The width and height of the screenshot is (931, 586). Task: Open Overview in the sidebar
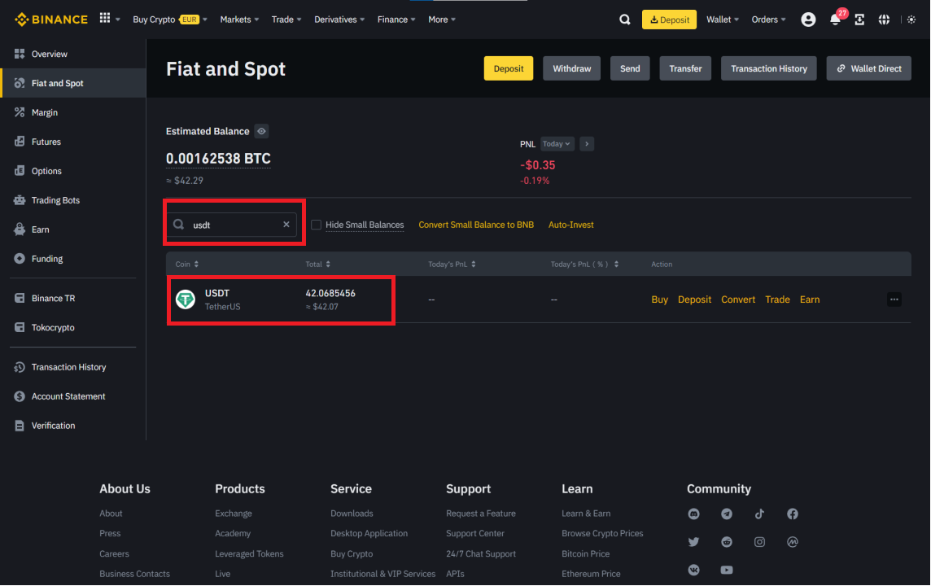pos(73,54)
